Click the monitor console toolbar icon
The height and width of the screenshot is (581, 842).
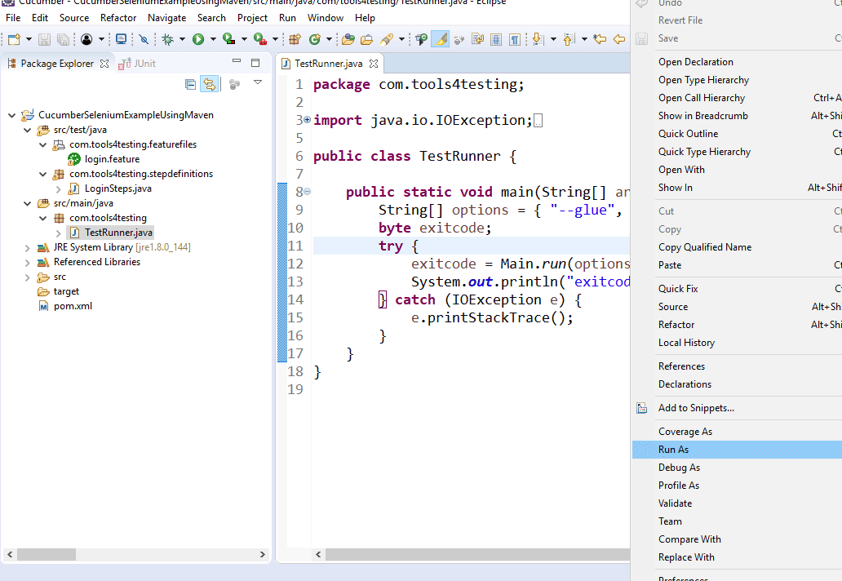[122, 39]
